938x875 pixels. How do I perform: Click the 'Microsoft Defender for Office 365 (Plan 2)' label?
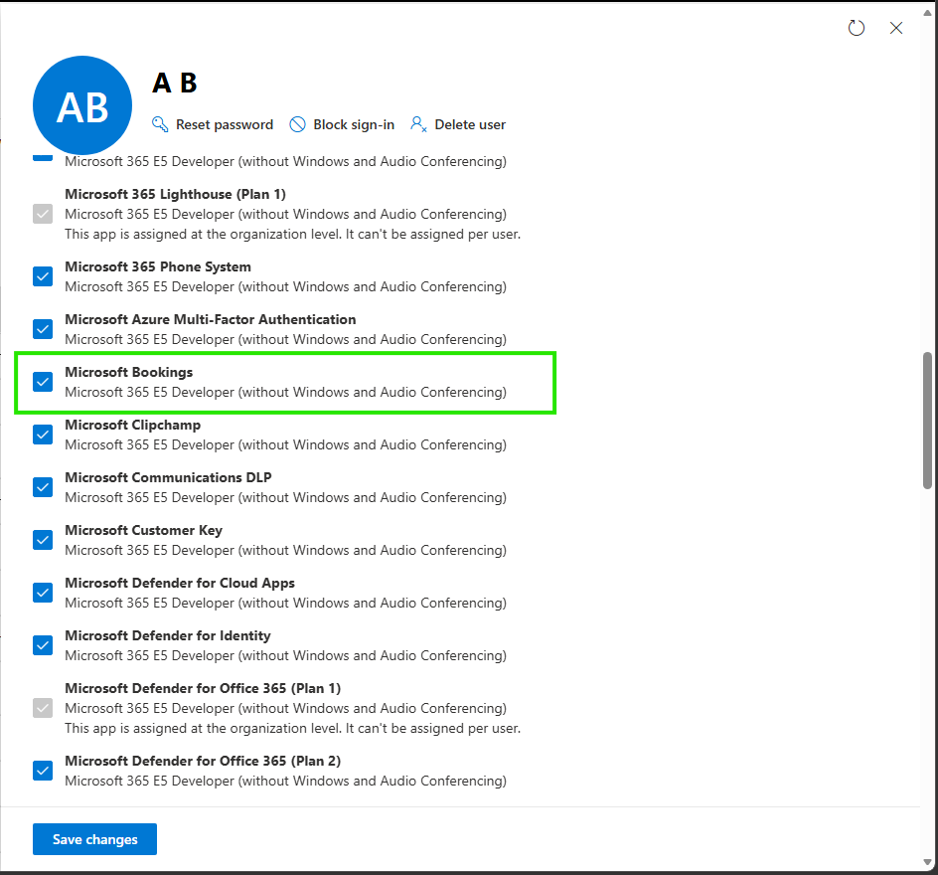pyautogui.click(x=203, y=761)
